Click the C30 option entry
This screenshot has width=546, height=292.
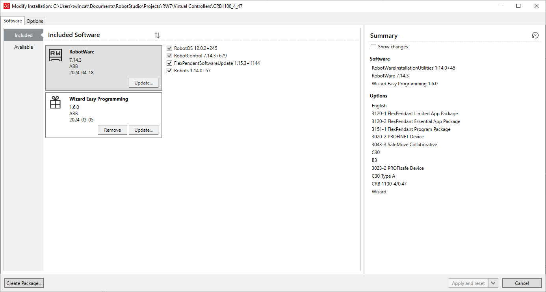click(x=375, y=152)
